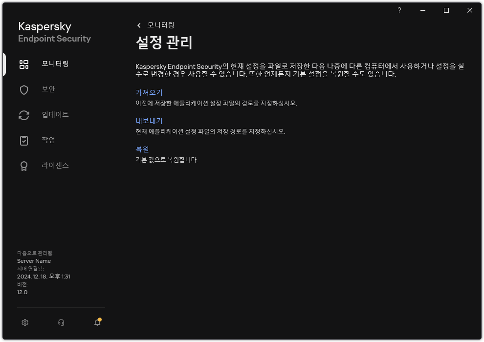The image size is (484, 342).
Task: Select the 업데이트 refresh icon in sidebar
Action: tap(23, 115)
